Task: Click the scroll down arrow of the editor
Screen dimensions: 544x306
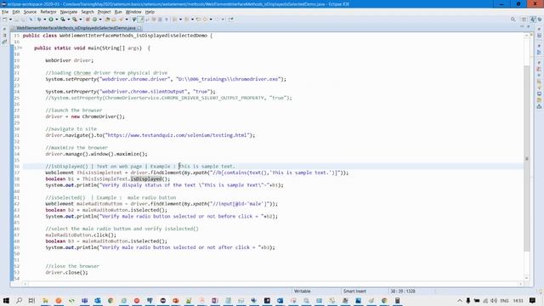Action: click(527, 278)
